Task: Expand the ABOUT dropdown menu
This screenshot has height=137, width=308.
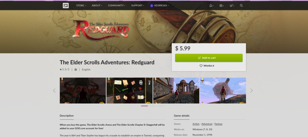Action: (x=97, y=5)
